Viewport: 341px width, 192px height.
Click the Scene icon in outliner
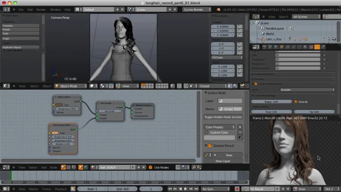(x=258, y=23)
